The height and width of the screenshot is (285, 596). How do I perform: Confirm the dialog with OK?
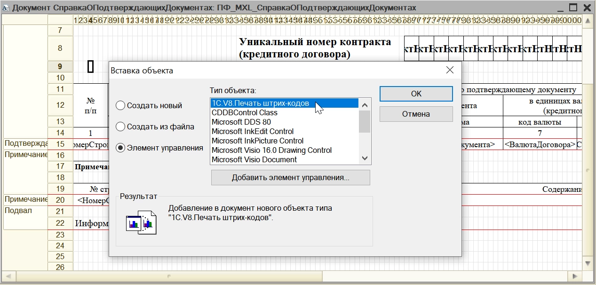tap(416, 94)
